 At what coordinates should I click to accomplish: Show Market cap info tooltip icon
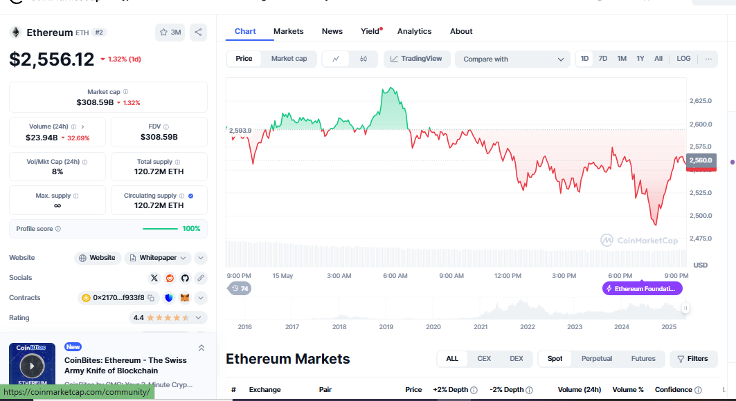125,92
